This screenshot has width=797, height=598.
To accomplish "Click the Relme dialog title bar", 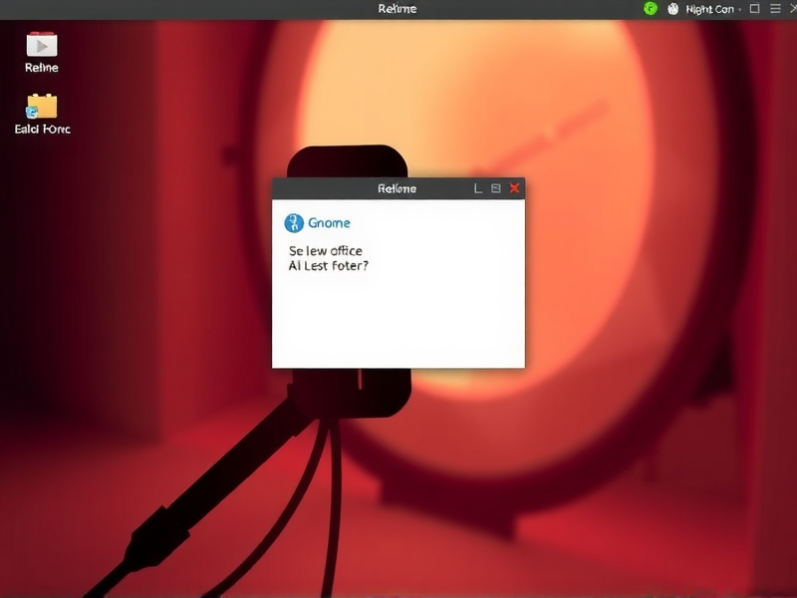I will (397, 188).
